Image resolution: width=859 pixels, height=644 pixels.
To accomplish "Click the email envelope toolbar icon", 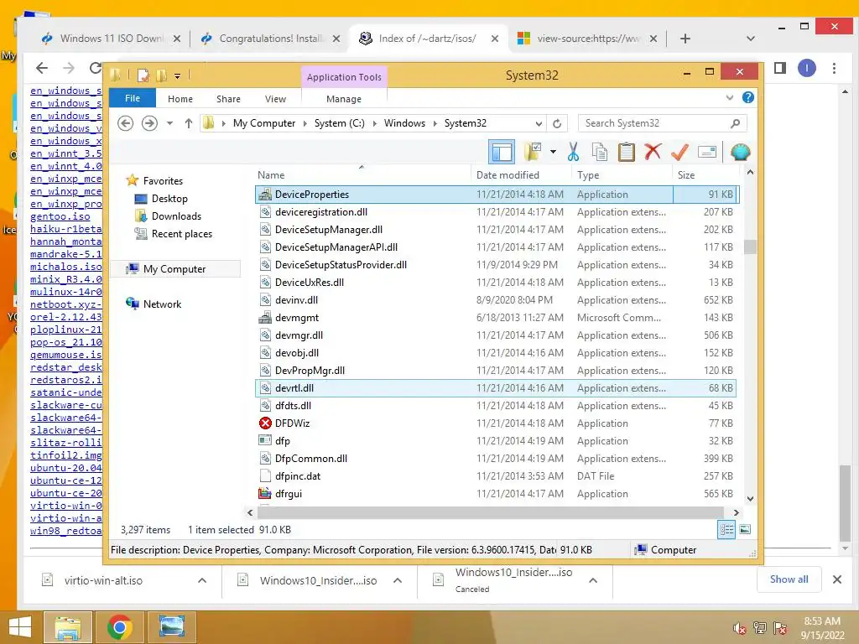I will click(707, 152).
